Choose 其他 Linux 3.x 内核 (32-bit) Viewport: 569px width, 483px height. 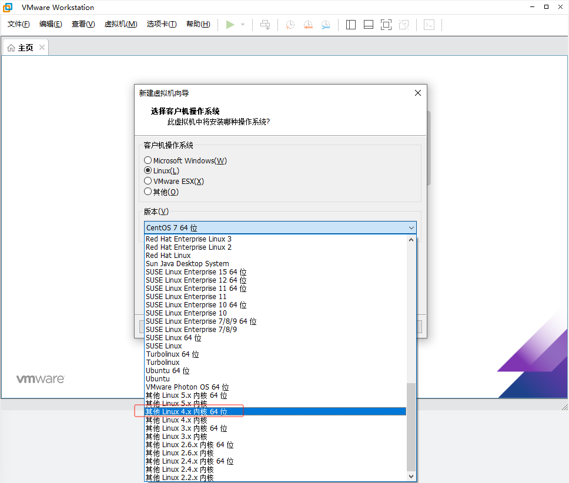point(276,437)
